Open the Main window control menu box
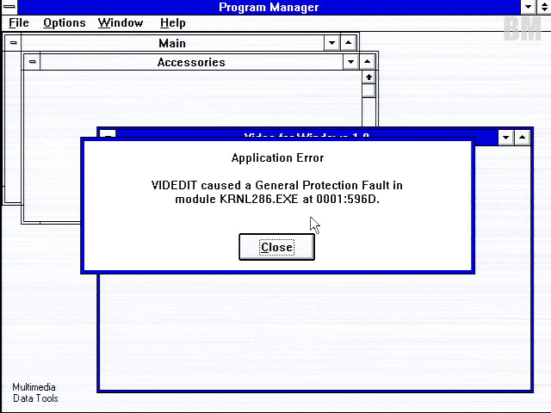The height and width of the screenshot is (413, 551). 14,43
